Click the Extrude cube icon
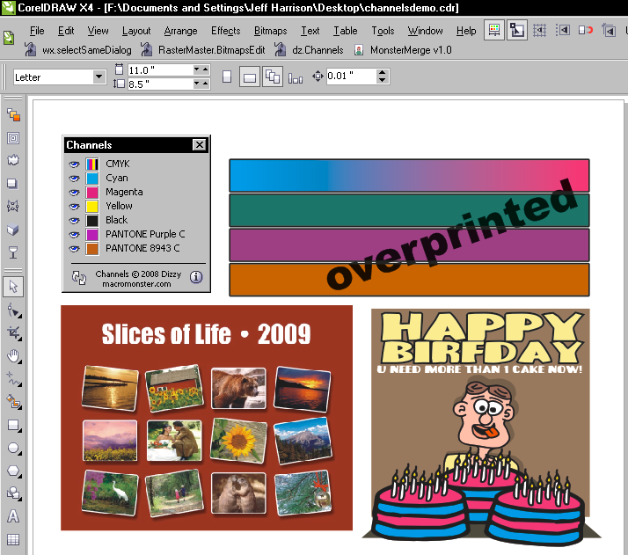628x555 pixels. 13,230
